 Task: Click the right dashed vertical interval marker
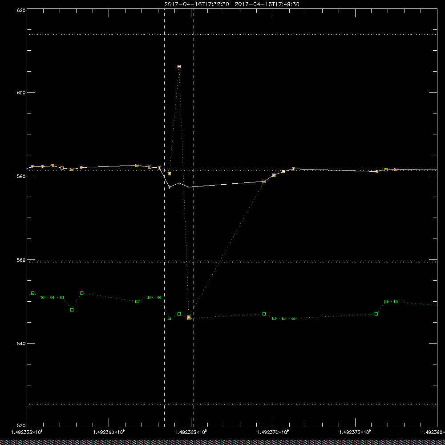tap(194, 217)
